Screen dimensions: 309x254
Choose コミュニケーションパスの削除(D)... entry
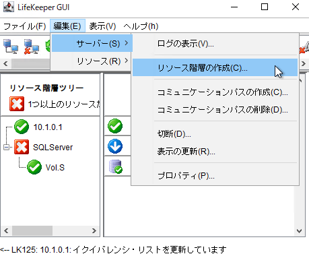pyautogui.click(x=215, y=110)
